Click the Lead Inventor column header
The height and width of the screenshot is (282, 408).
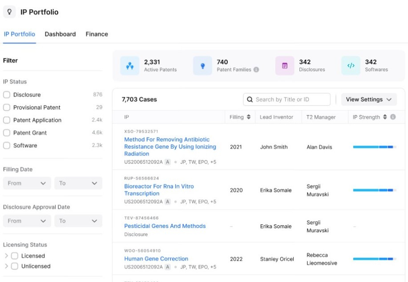pyautogui.click(x=276, y=117)
